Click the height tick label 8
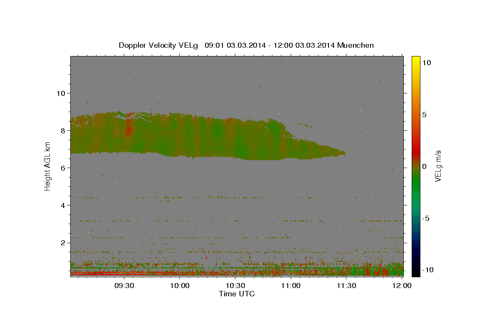The height and width of the screenshot is (332, 499). (62, 130)
